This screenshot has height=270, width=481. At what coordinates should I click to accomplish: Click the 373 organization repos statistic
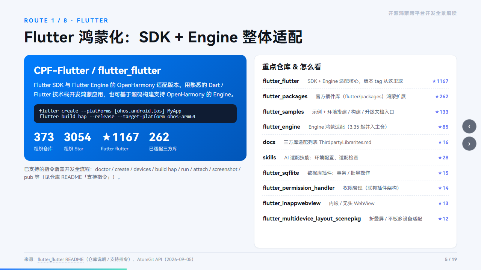[44, 141]
